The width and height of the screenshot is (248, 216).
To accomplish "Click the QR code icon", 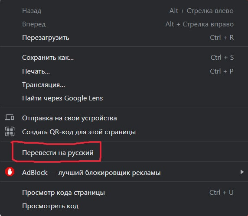I will pos(10,131).
